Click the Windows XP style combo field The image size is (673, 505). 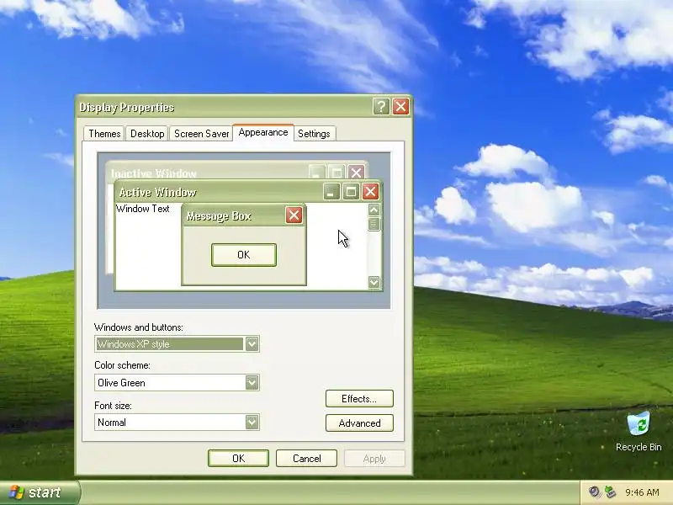[x=177, y=344]
